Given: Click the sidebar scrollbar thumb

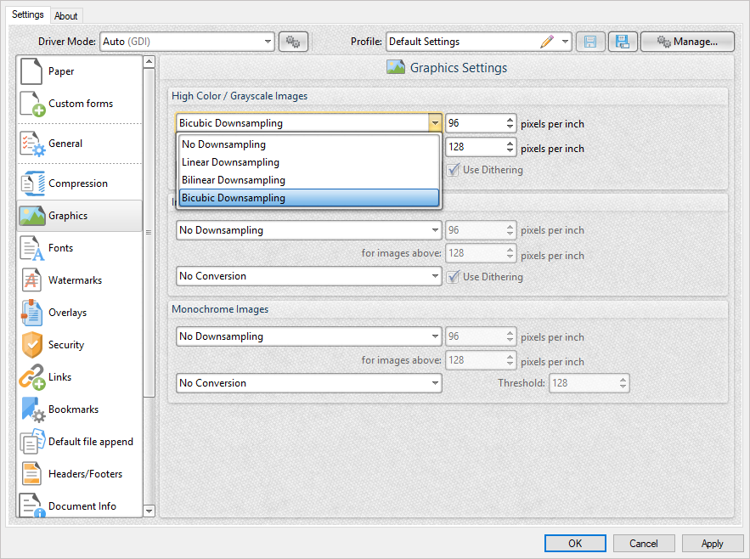Looking at the screenshot, I should 149,233.
